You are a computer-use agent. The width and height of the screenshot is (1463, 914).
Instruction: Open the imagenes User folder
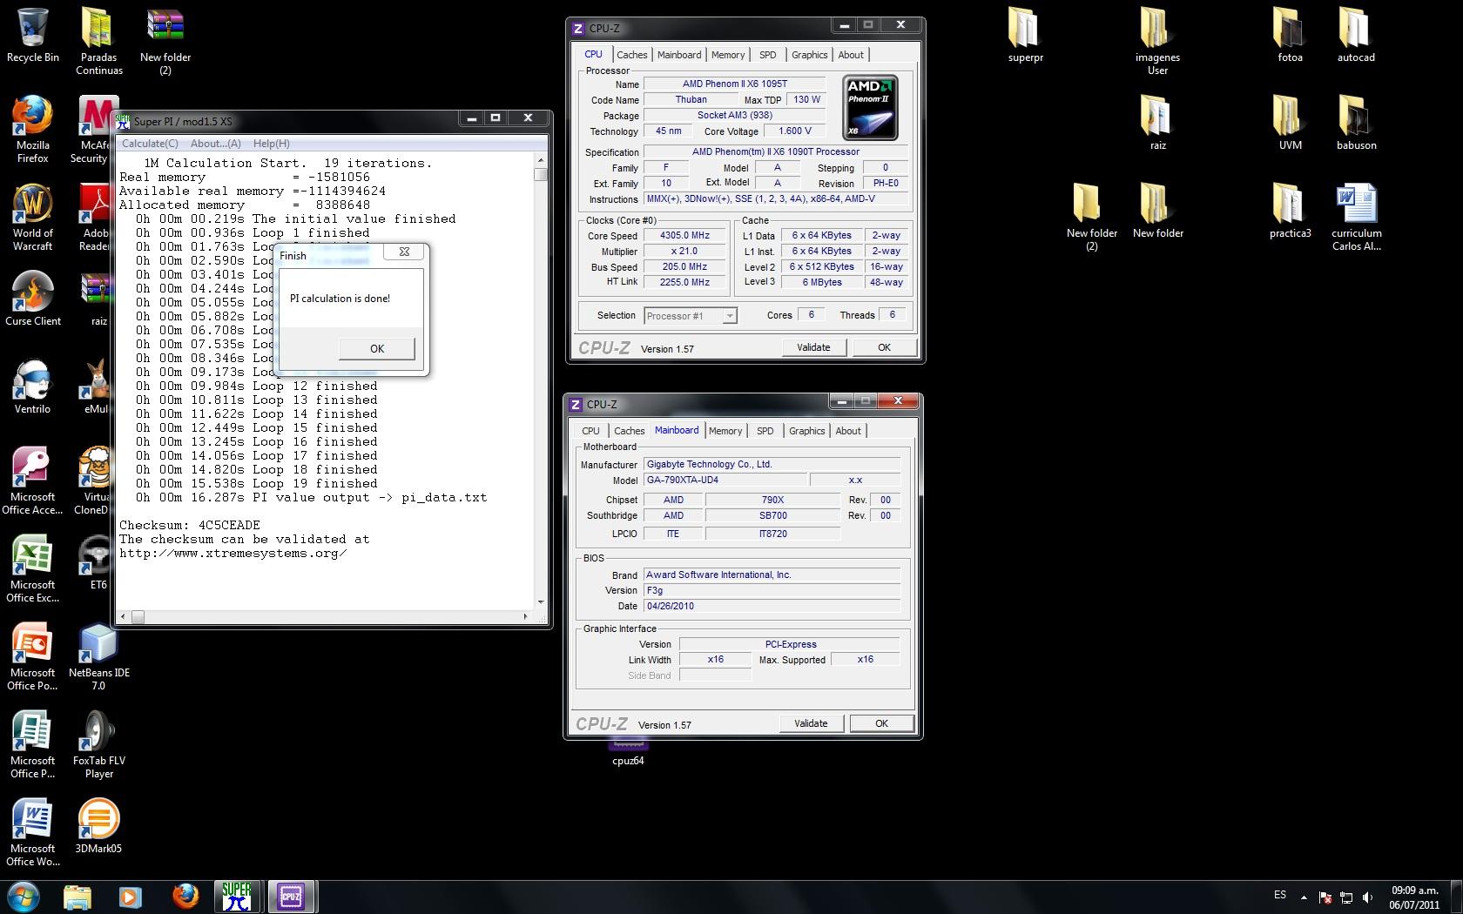tap(1157, 41)
